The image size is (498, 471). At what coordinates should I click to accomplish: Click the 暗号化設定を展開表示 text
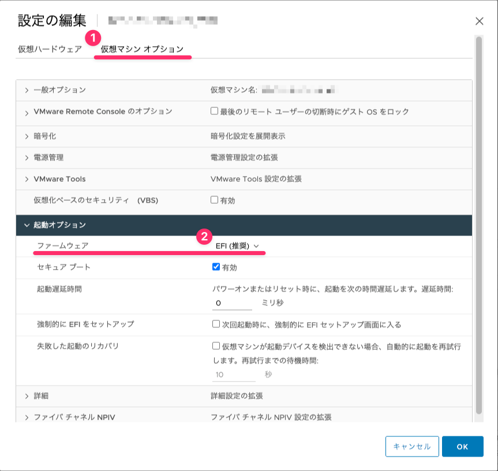(248, 136)
